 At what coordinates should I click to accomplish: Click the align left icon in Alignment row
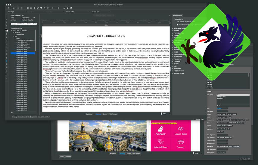tap(218, 129)
